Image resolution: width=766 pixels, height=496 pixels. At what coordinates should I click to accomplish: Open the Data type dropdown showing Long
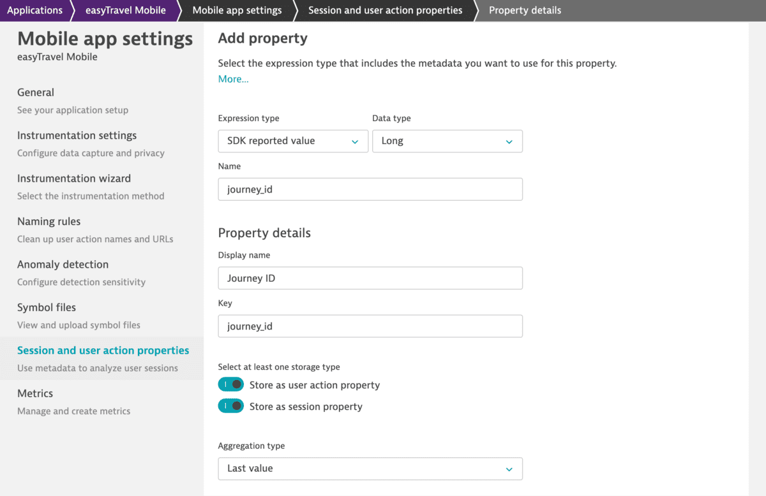tap(447, 141)
